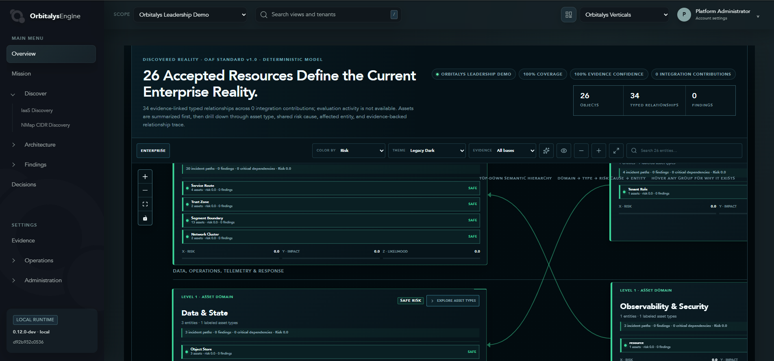Viewport: 774px width, 361px height.
Task: Click the 26 Objects stat tile
Action: point(598,100)
